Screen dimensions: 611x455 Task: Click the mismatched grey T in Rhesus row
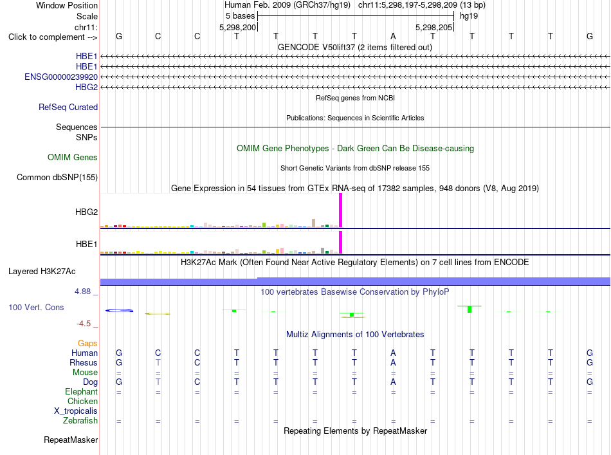[x=158, y=362]
